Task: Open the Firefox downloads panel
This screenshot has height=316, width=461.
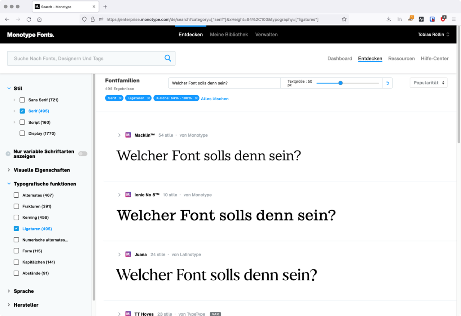Action: (389, 19)
